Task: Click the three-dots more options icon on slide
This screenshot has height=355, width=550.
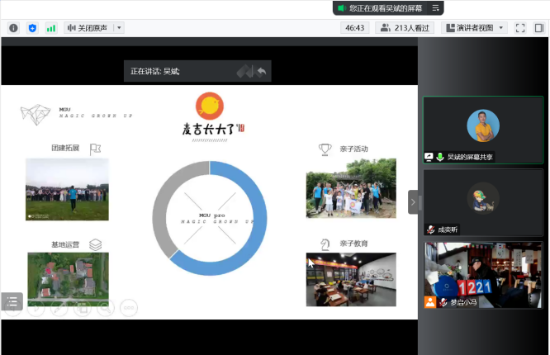Action: click(x=129, y=308)
